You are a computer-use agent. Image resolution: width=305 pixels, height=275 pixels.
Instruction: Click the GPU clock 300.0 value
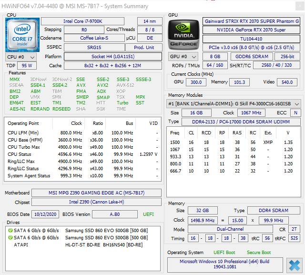(196, 82)
